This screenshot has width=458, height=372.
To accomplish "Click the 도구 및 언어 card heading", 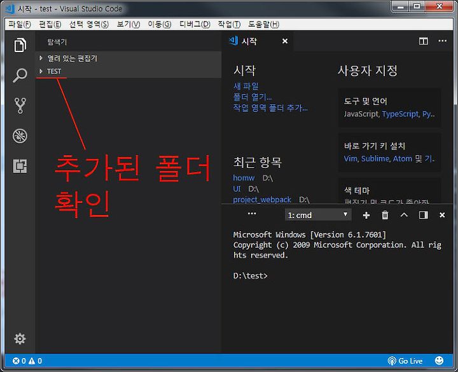I will 366,101.
